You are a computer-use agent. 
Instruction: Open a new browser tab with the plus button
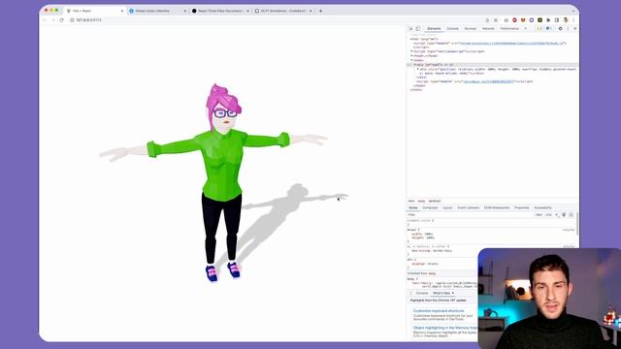320,11
